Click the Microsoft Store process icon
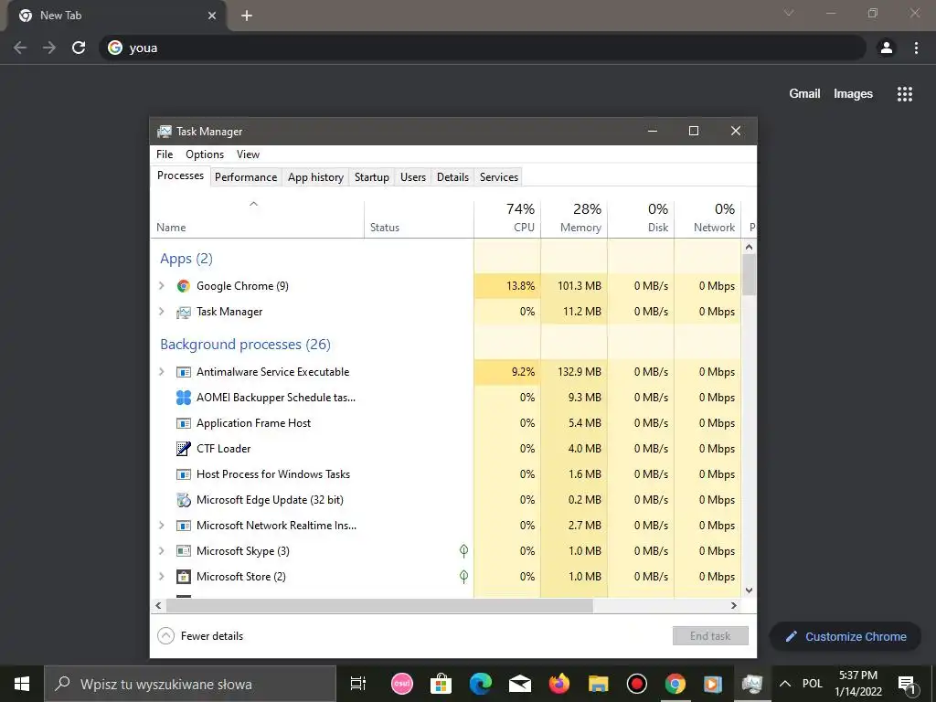Screen dimensions: 936x702 (183, 577)
